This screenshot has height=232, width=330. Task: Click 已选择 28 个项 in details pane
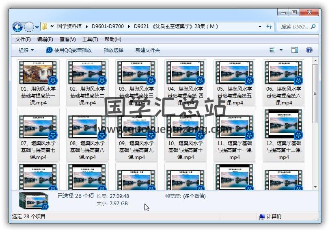(x=76, y=196)
